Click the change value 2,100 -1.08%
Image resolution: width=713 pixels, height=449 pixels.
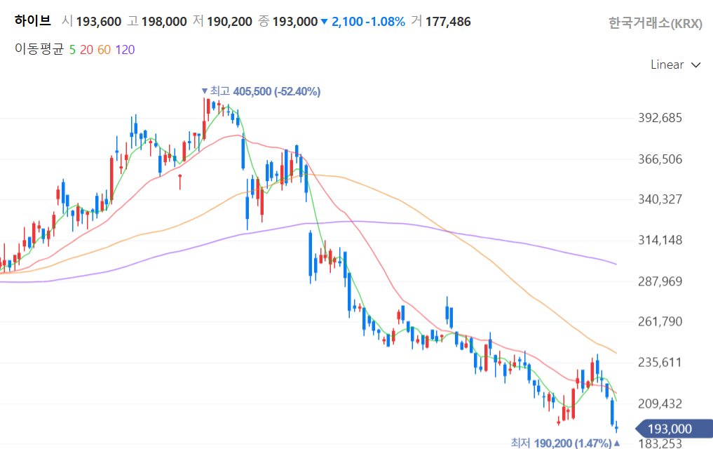[x=368, y=21]
